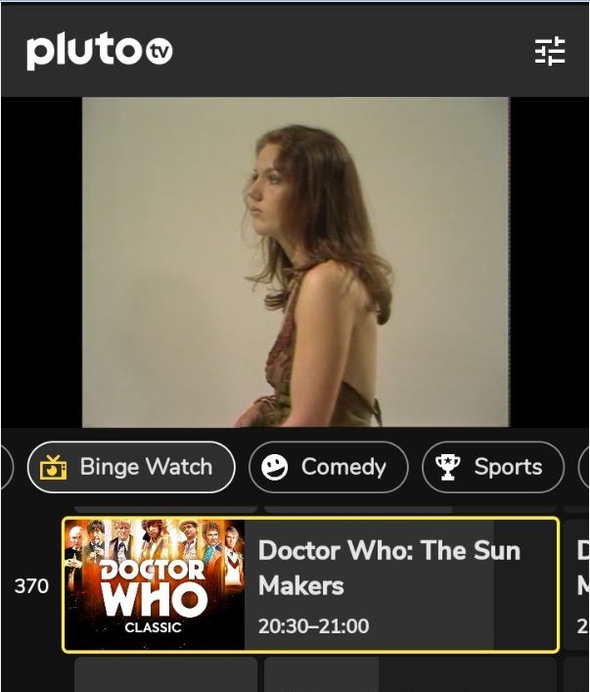The width and height of the screenshot is (590, 692).
Task: Open Doctor Who Classic channel thumbnail
Action: pyautogui.click(x=155, y=584)
